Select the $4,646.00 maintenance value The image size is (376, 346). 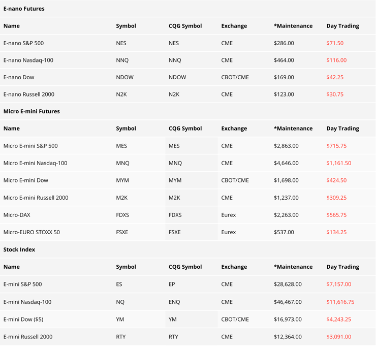click(286, 163)
